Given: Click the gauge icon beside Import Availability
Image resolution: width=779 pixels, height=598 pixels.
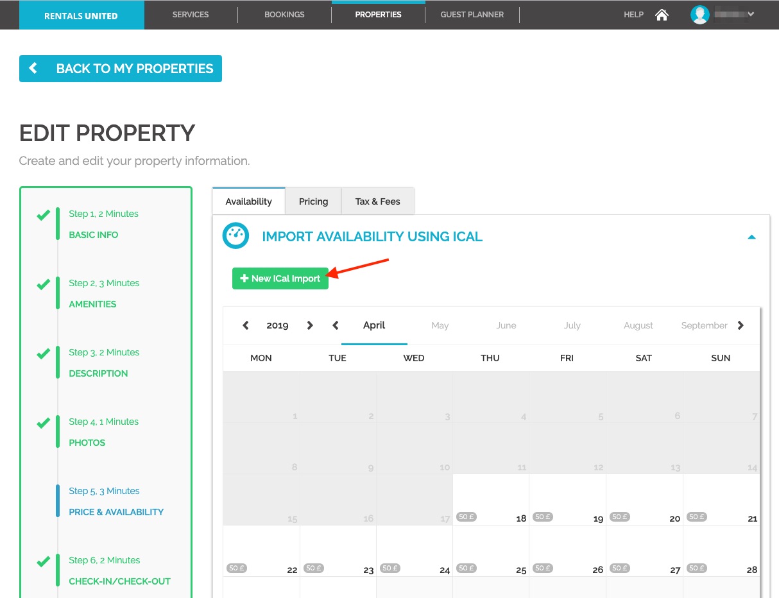Looking at the screenshot, I should coord(235,236).
